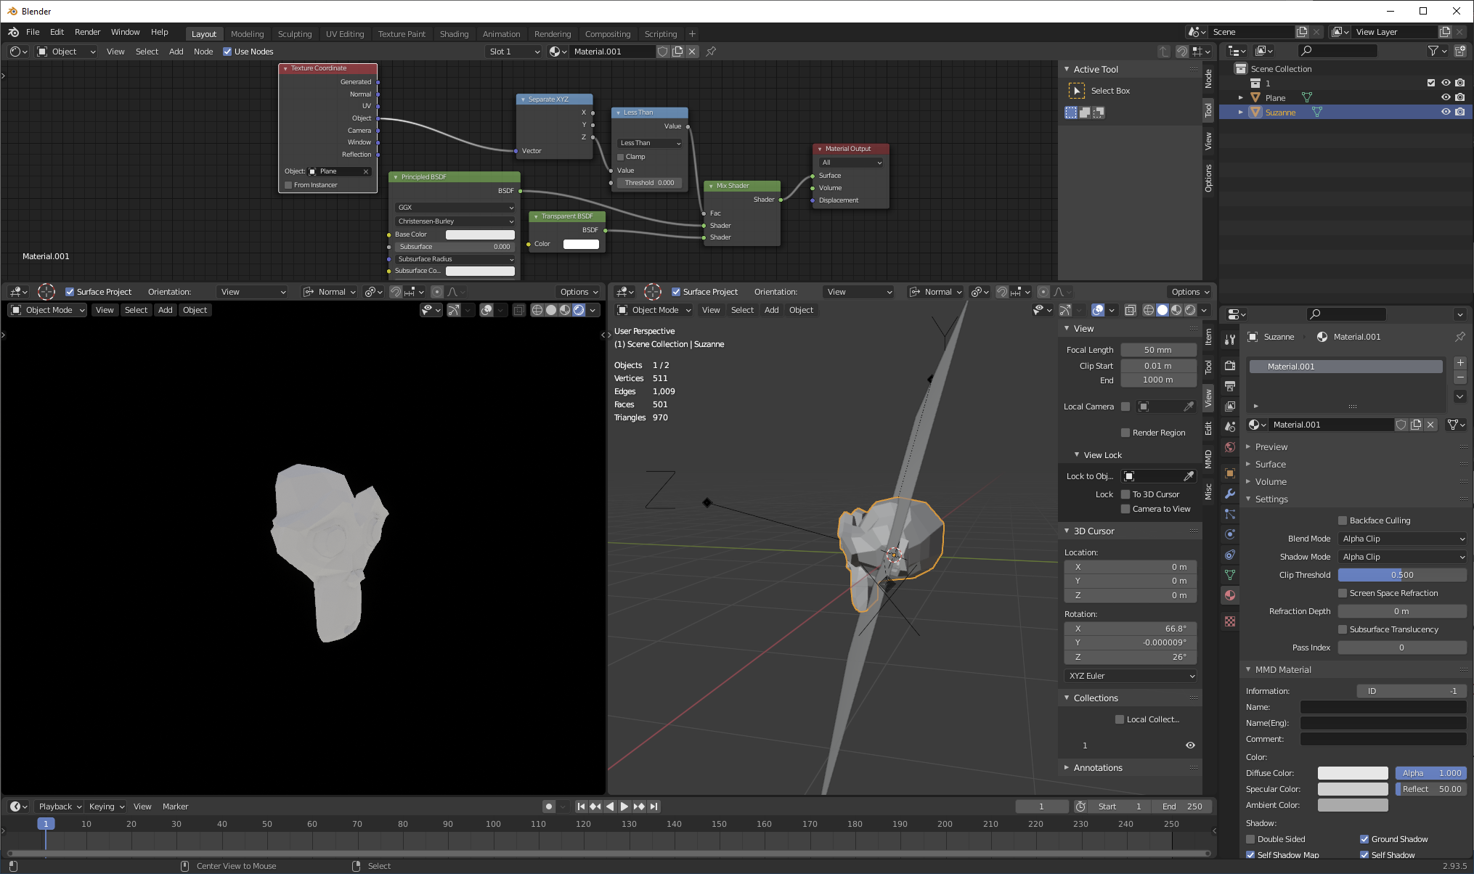This screenshot has width=1474, height=874.
Task: Pin the node editor material
Action: pyautogui.click(x=711, y=52)
